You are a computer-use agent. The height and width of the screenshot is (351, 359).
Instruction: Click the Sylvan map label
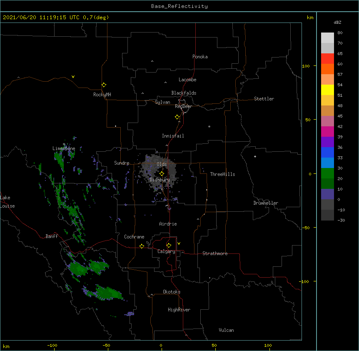162,102
